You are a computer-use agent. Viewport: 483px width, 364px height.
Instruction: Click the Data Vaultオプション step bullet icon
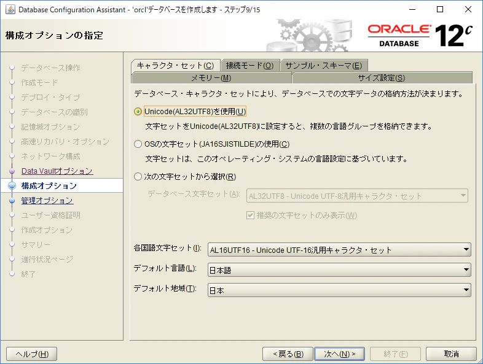[12, 171]
